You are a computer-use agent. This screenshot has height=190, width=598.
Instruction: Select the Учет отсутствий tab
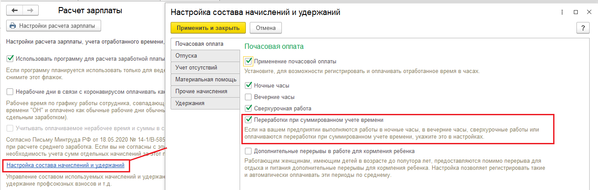click(196, 68)
